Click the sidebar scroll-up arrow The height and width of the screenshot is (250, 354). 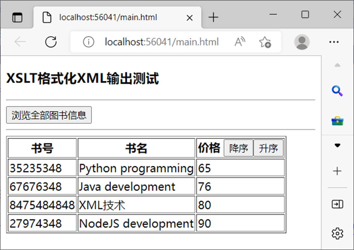337,65
